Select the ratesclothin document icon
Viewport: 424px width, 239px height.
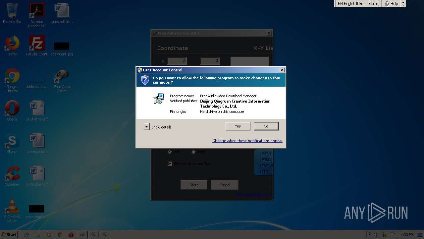pyautogui.click(x=62, y=13)
